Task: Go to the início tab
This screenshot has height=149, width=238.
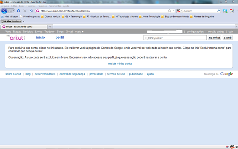Action: click(x=41, y=37)
